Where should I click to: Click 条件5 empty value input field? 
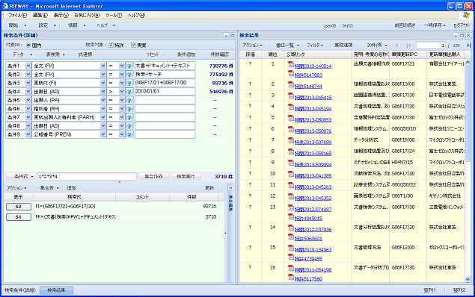point(165,100)
